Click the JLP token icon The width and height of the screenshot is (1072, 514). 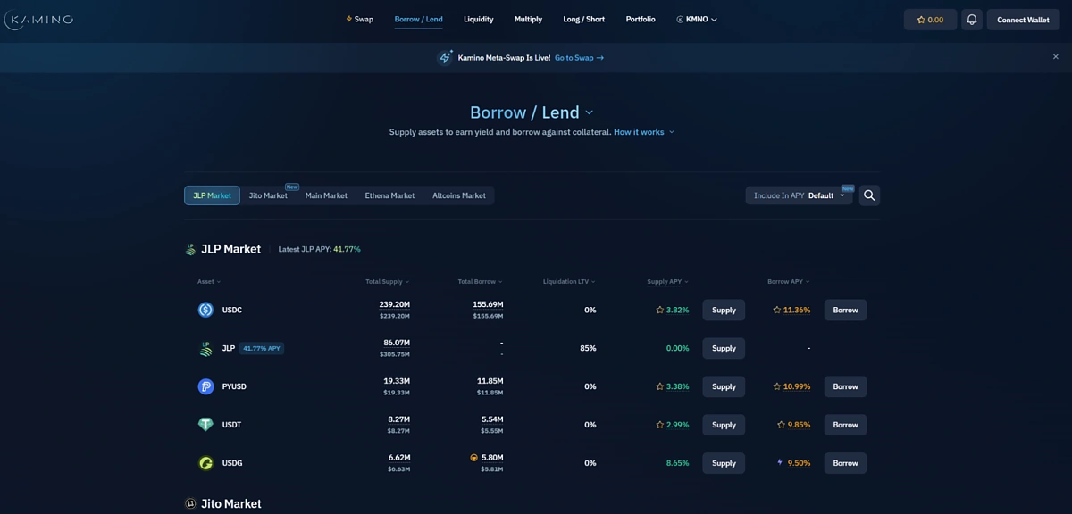[205, 348]
